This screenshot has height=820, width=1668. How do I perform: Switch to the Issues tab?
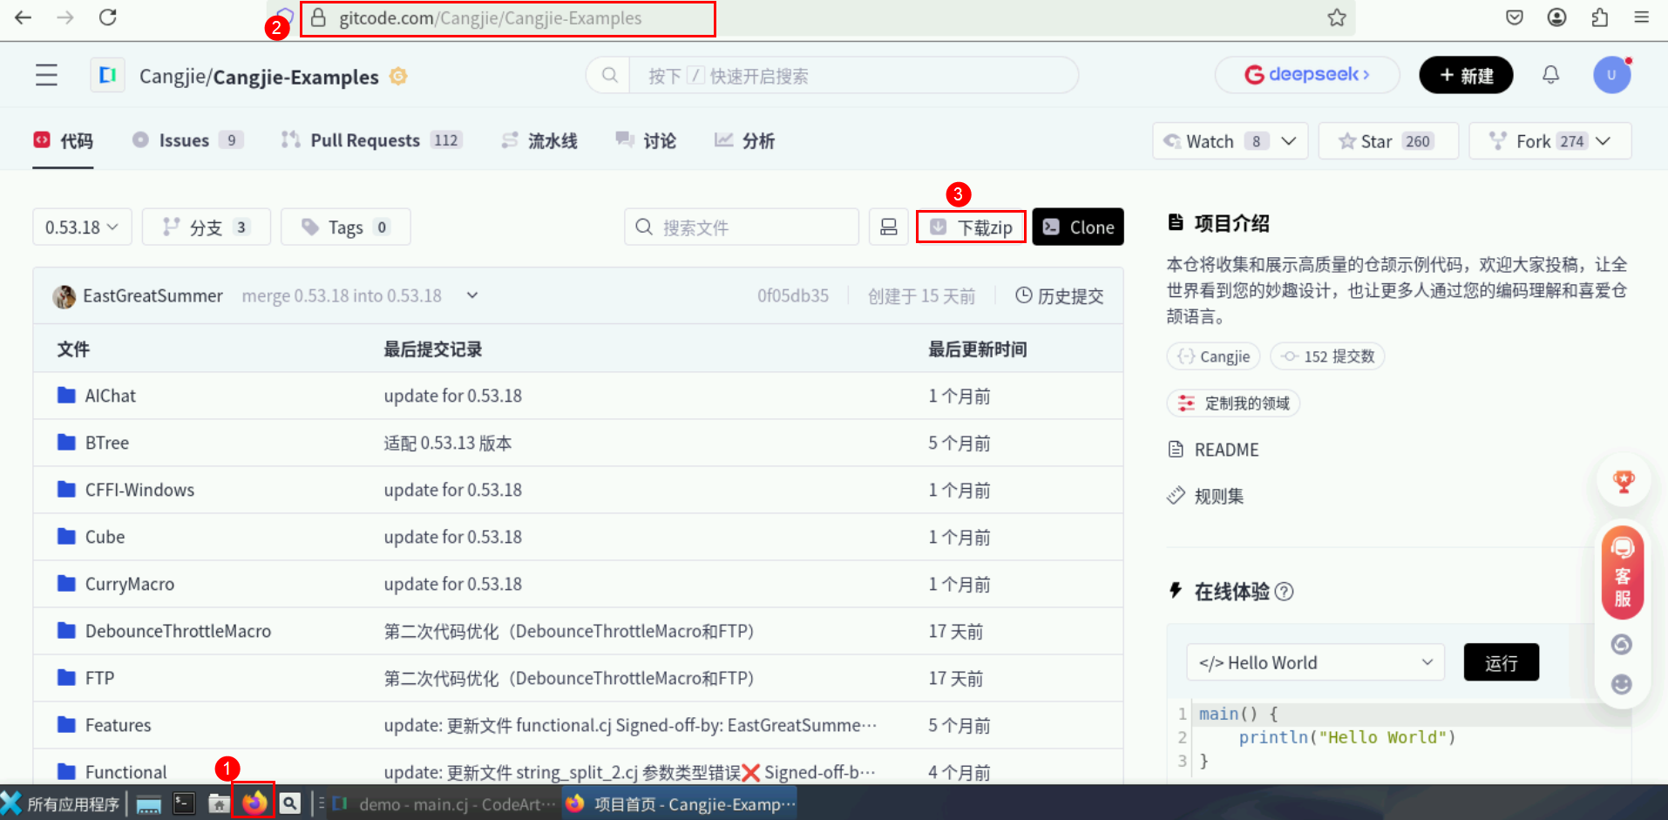click(x=184, y=139)
